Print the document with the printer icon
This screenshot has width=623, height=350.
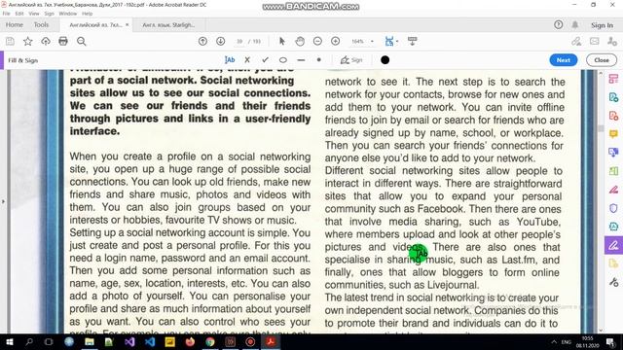click(63, 41)
